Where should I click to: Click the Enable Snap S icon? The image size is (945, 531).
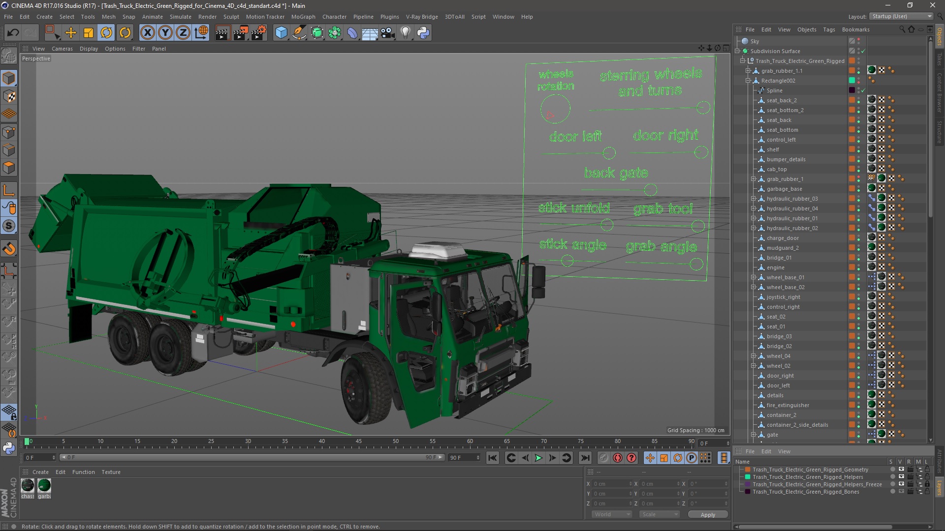point(9,226)
